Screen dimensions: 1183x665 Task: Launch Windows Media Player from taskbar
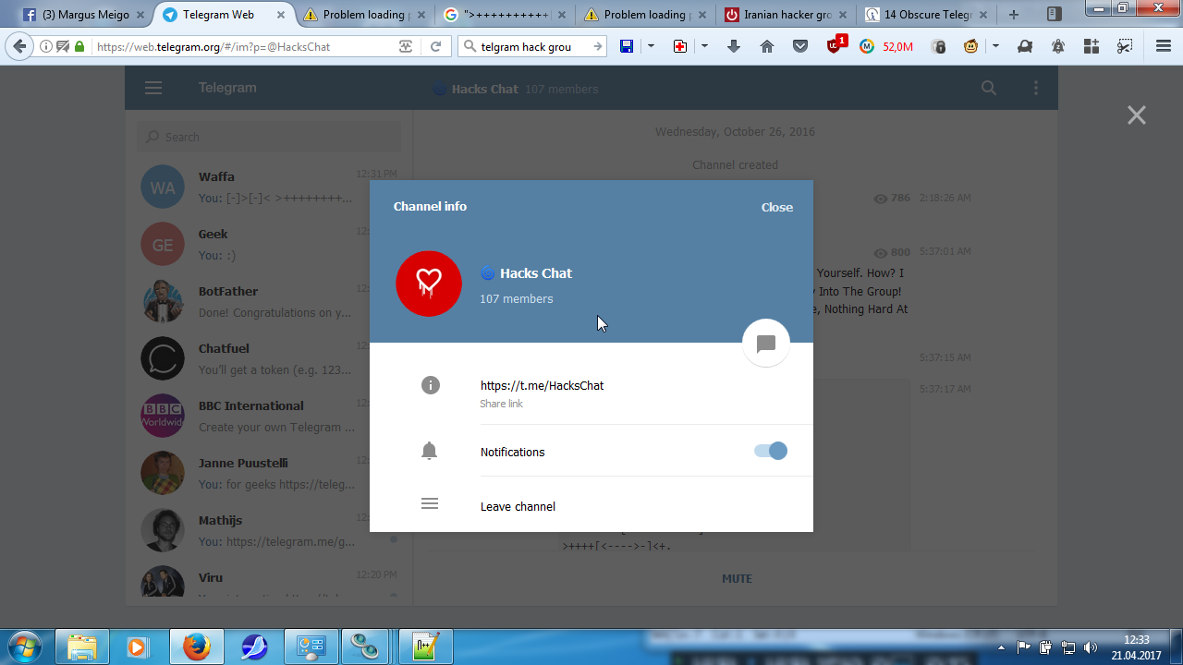(138, 647)
